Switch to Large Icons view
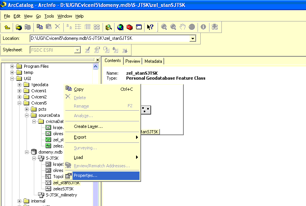 [x=69, y=27]
